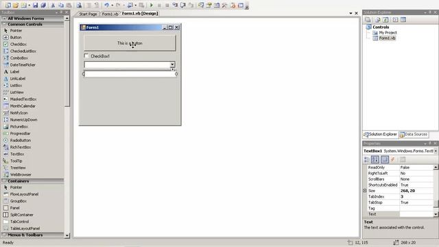Expand the Size property row
Image resolution: width=439 pixels, height=247 pixels.
[365, 191]
